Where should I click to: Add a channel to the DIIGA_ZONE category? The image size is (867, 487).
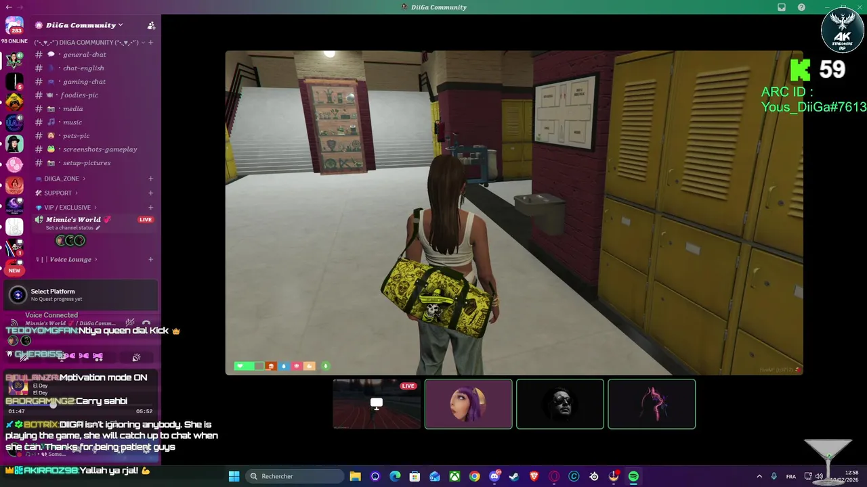pyautogui.click(x=150, y=179)
